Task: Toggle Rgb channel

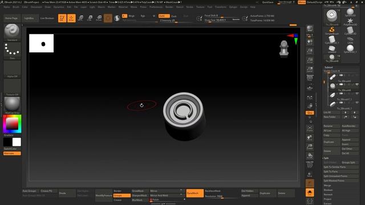Action: coord(143,16)
